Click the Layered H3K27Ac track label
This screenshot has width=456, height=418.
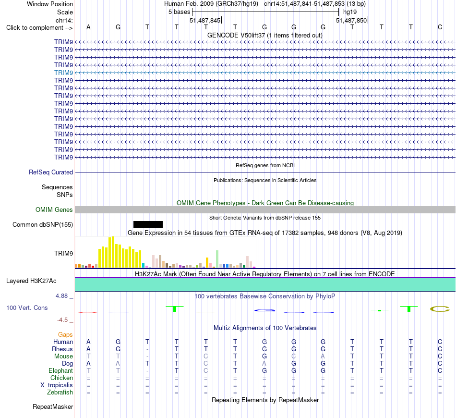pyautogui.click(x=31, y=281)
